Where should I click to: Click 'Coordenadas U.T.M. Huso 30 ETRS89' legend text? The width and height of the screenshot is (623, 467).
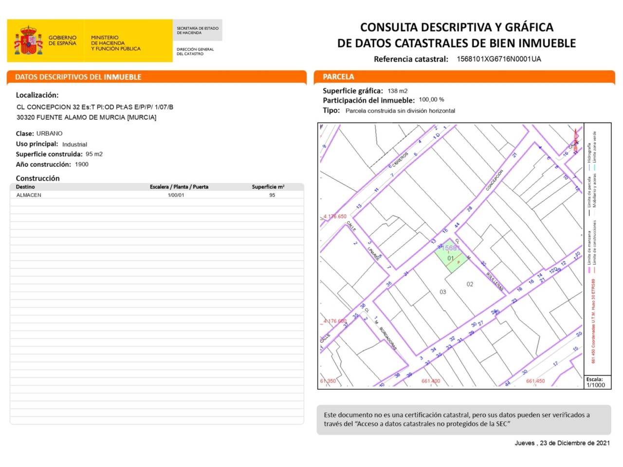coord(593,314)
